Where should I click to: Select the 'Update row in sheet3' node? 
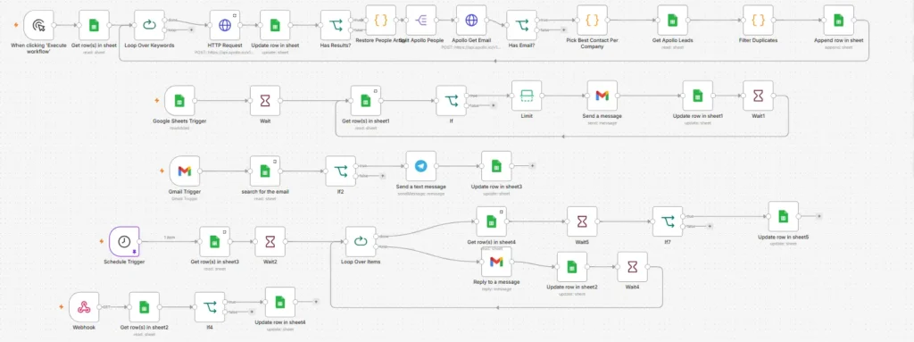point(496,166)
